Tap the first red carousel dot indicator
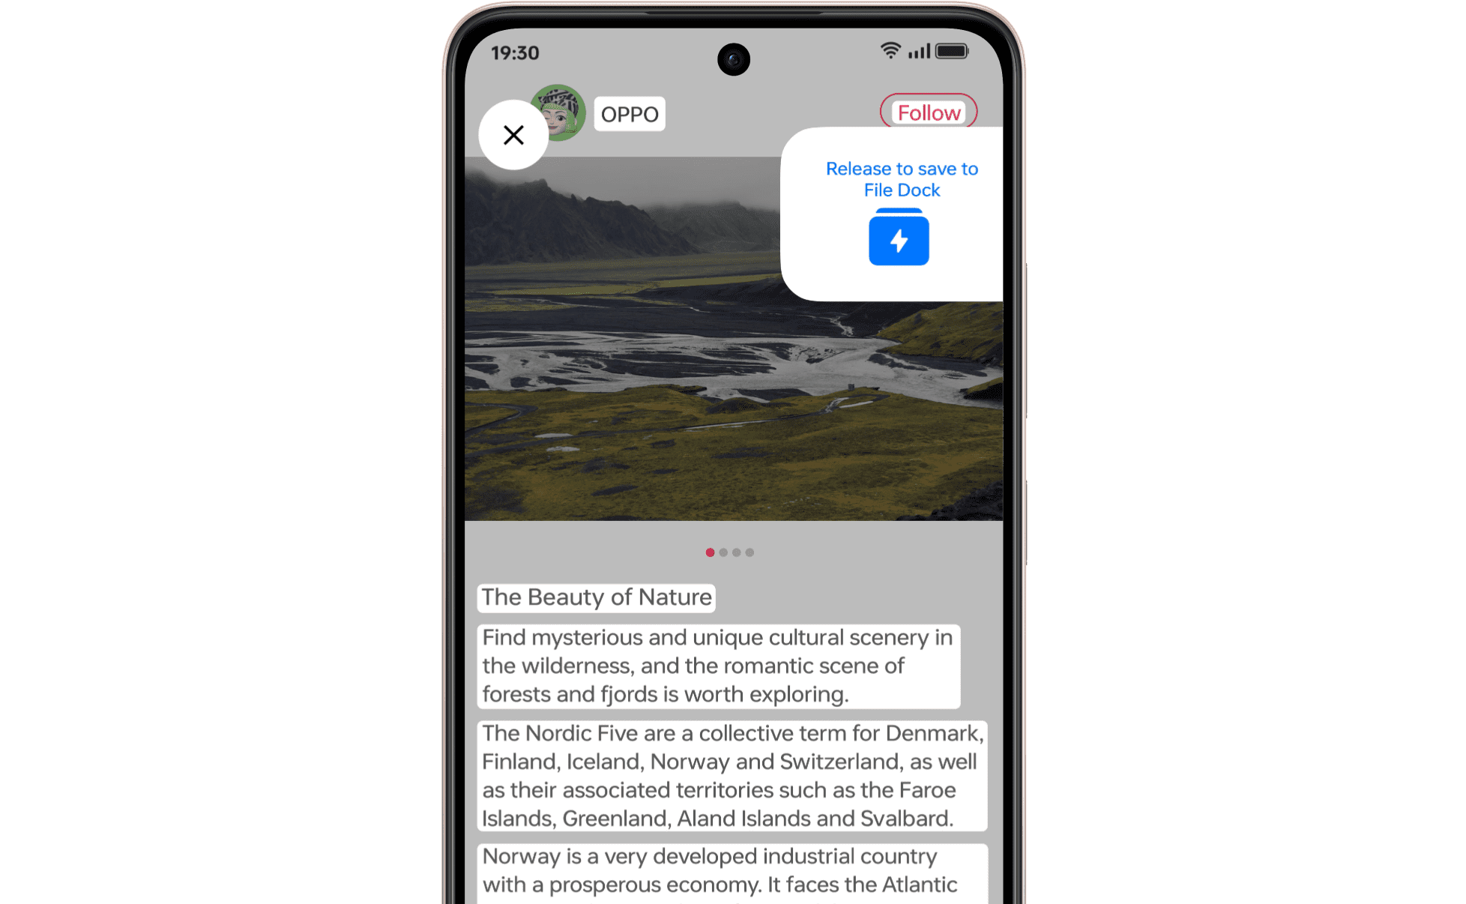 tap(710, 552)
